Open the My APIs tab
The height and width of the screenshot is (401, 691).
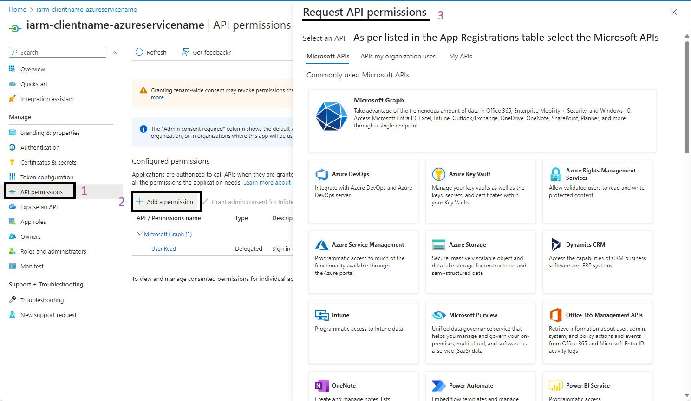460,56
